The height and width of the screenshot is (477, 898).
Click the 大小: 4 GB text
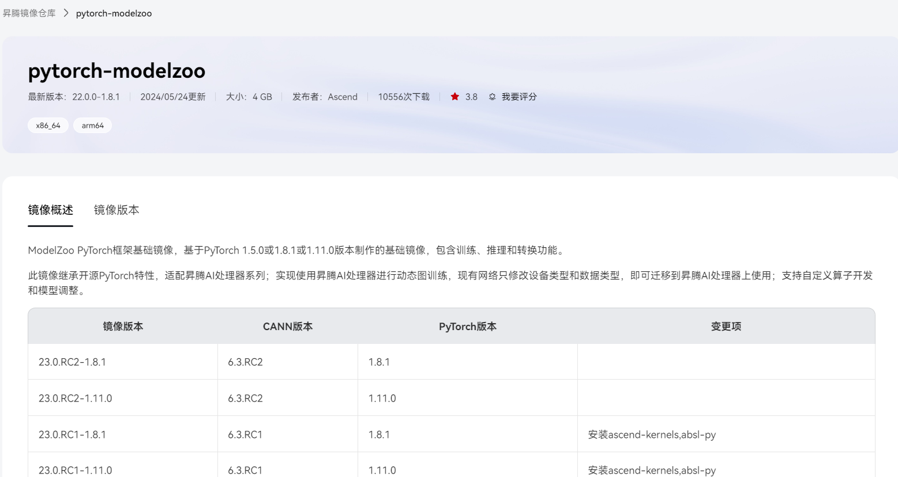(x=249, y=97)
